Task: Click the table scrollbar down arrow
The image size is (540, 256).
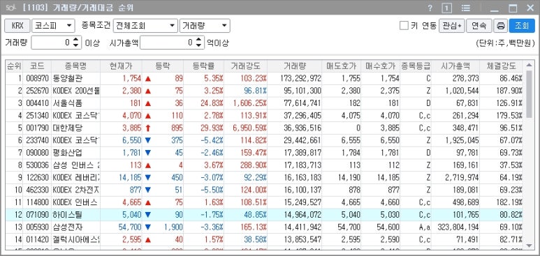Action: (529, 245)
